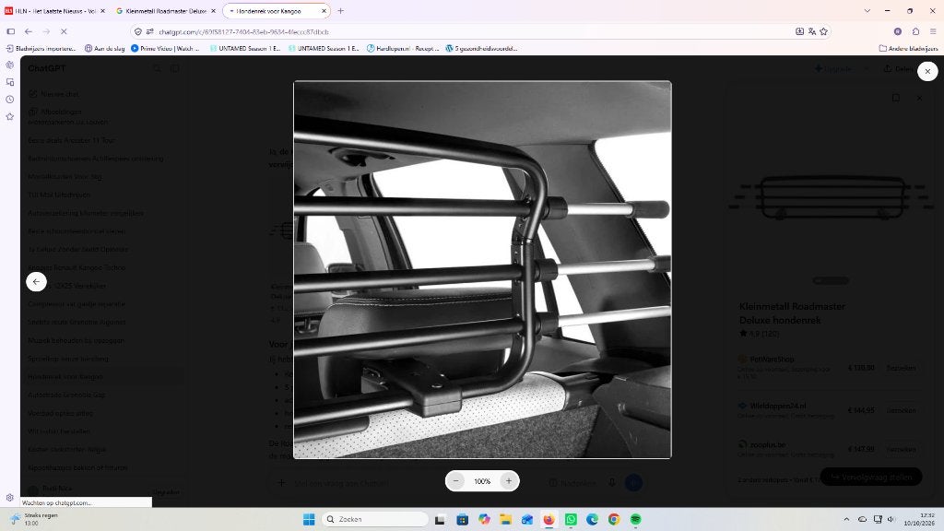Click the 100% zoom level label
Viewport: 944px width, 531px height.
(x=482, y=481)
